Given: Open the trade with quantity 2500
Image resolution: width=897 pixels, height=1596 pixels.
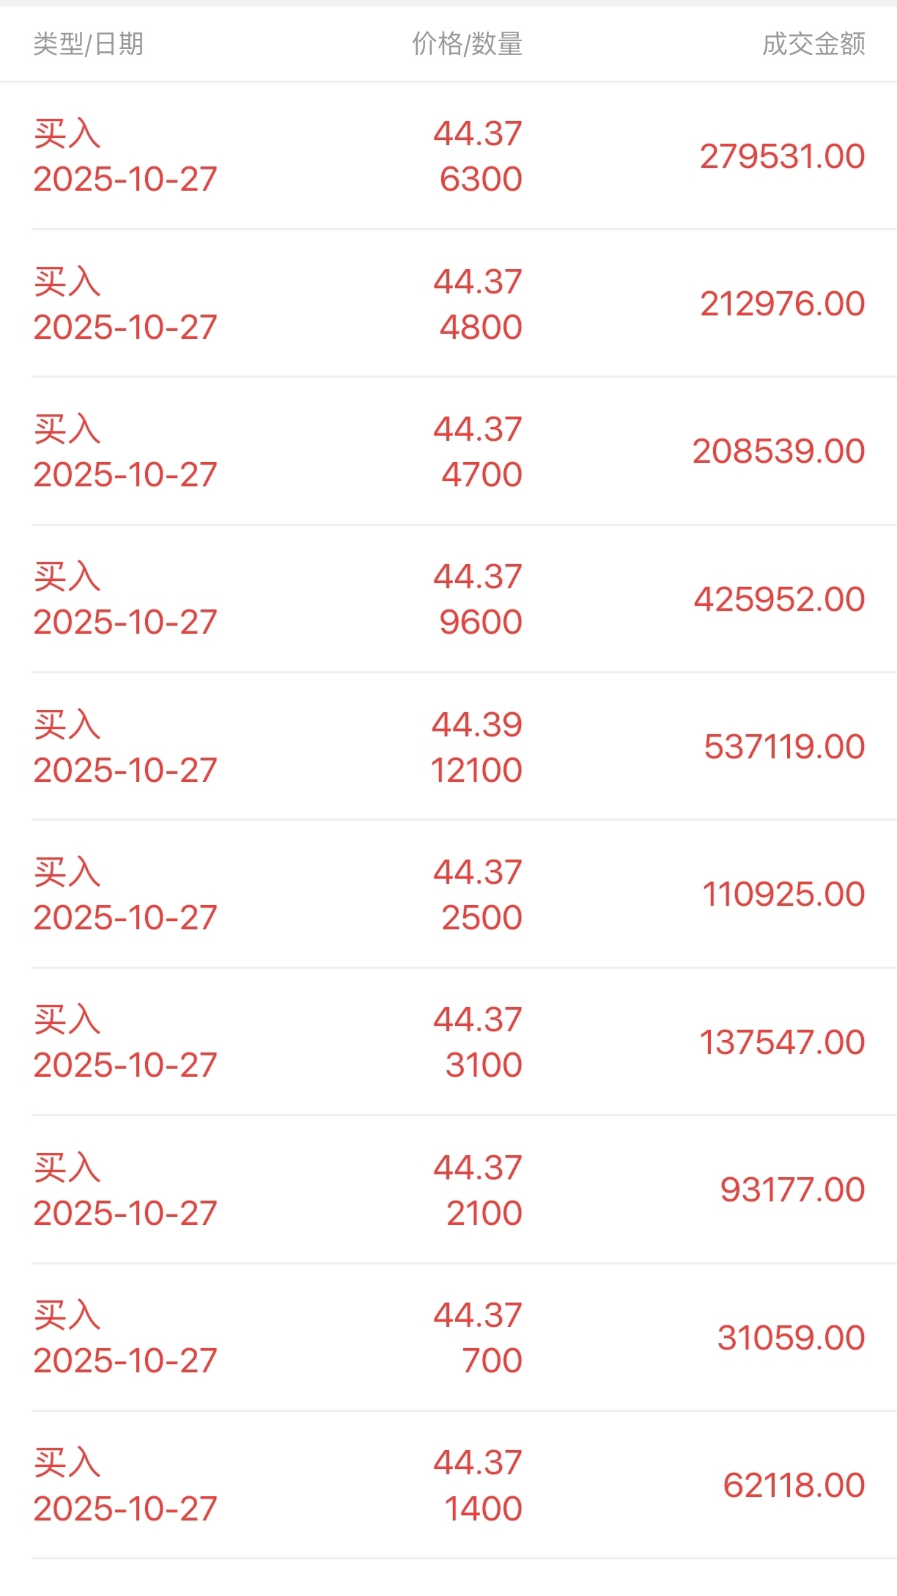Looking at the screenshot, I should [x=448, y=894].
